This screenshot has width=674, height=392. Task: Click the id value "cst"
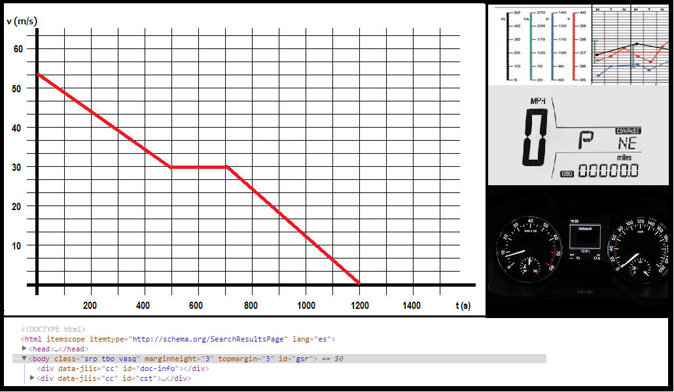(146, 378)
